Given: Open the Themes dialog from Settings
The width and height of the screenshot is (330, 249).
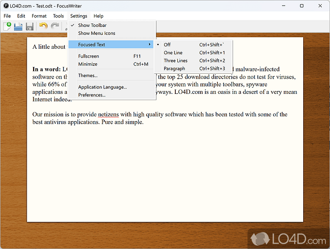Looking at the screenshot, I should 88,76.
